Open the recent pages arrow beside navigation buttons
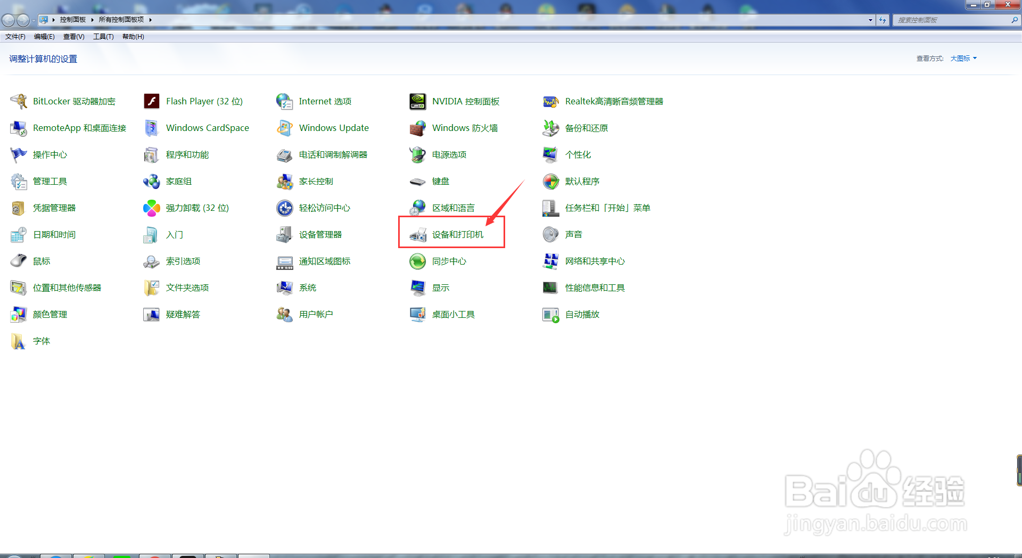 34,20
